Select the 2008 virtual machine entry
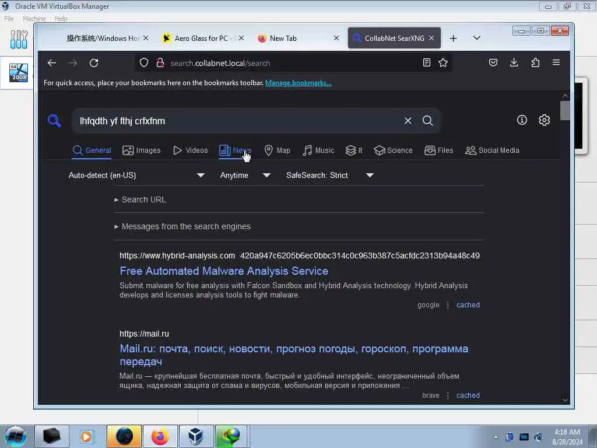 pyautogui.click(x=18, y=73)
